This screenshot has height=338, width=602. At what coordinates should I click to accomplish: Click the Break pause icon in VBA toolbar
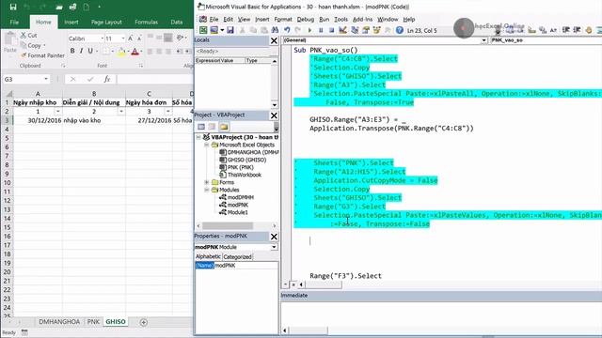pos(321,30)
